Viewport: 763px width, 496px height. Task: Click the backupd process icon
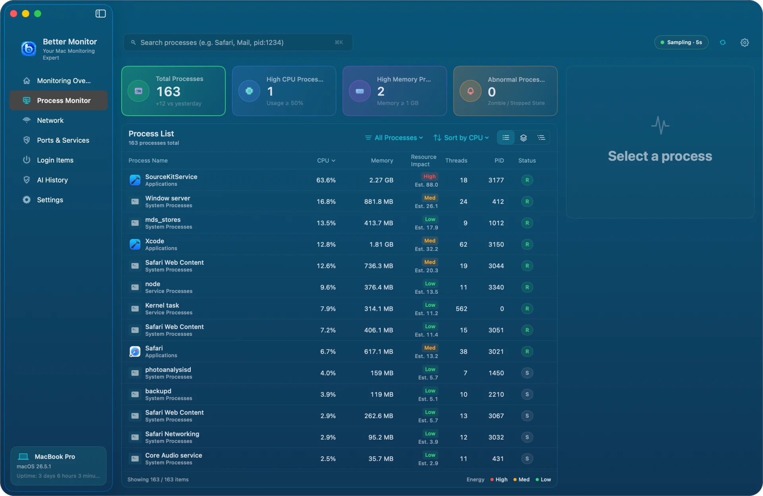point(135,395)
